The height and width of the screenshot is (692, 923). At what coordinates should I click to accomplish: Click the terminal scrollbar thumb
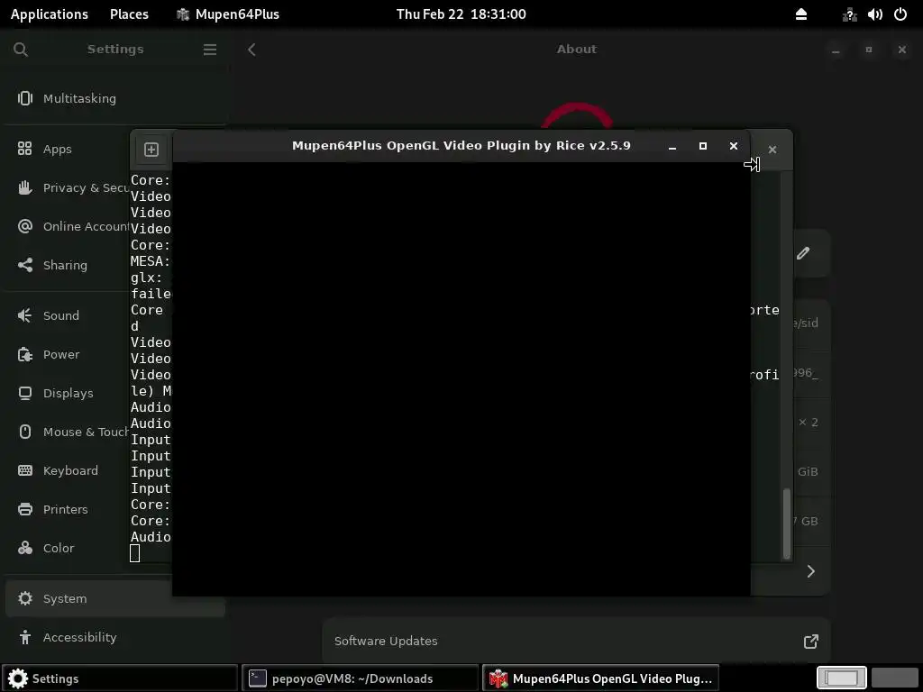click(x=786, y=524)
